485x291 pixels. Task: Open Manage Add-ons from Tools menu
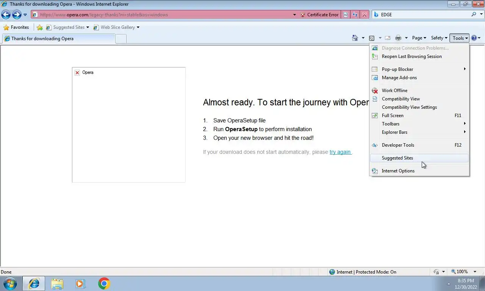tap(419, 78)
